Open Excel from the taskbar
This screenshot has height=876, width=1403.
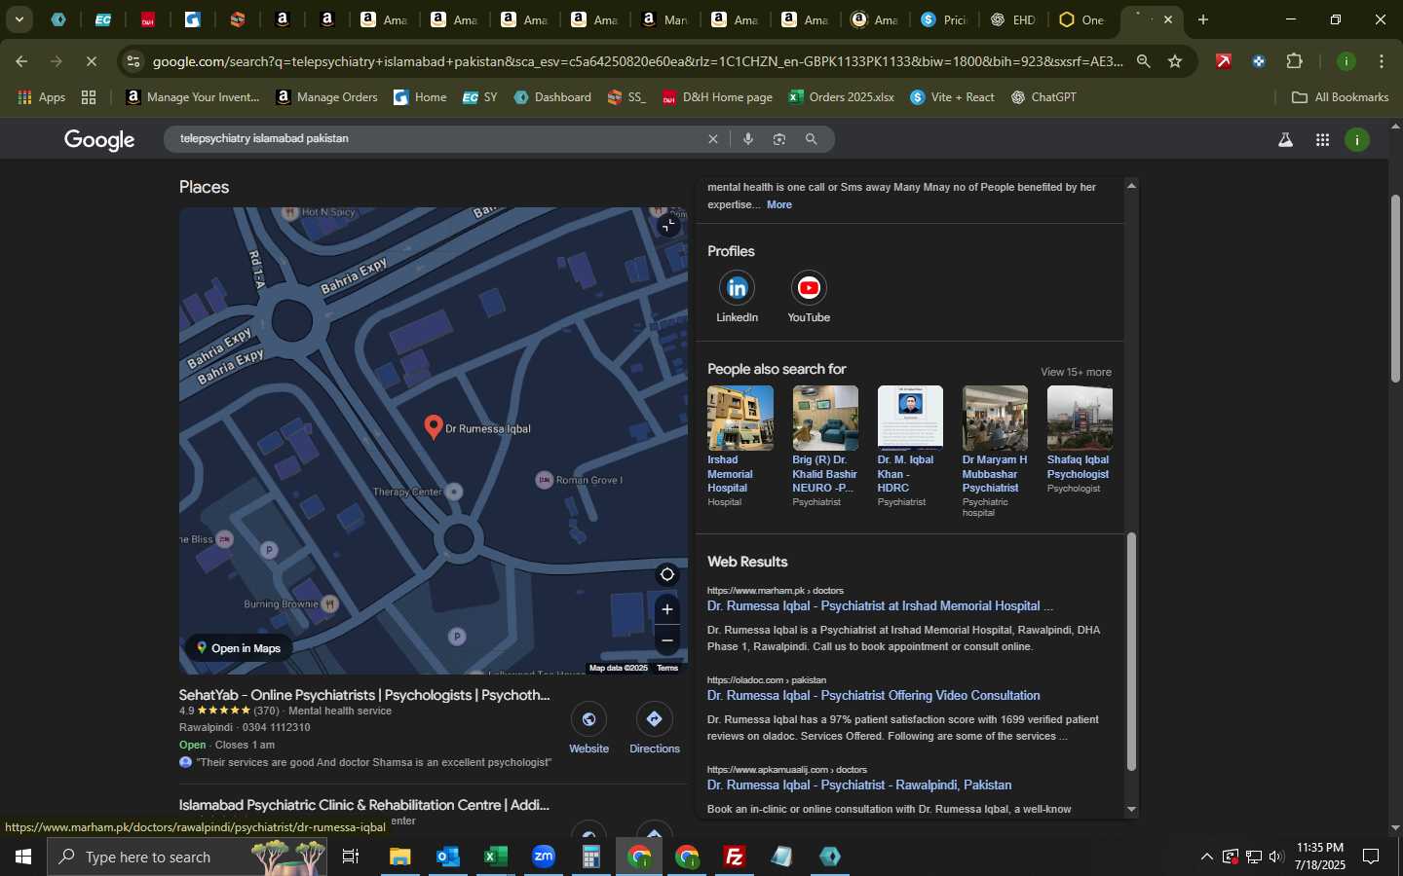[x=496, y=857]
